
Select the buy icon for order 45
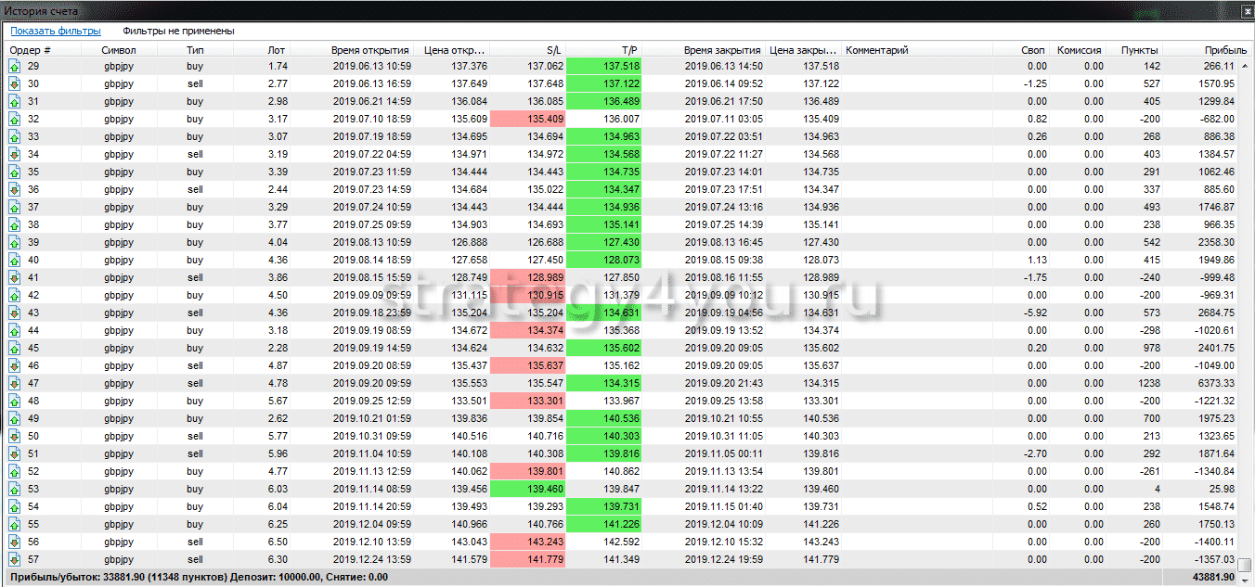coord(15,348)
